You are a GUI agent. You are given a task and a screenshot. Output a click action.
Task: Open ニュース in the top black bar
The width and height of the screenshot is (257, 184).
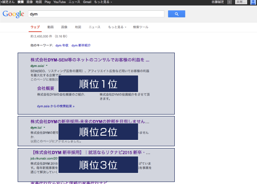[74, 2]
